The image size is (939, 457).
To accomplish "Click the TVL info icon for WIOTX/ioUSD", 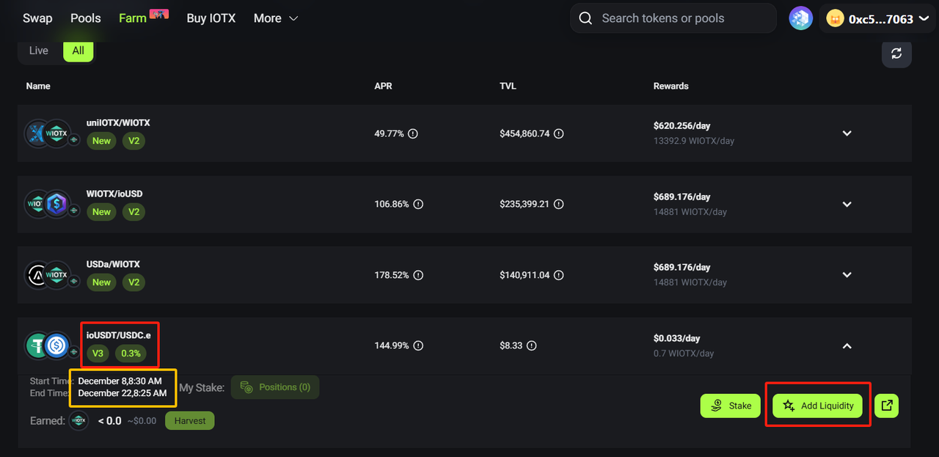I will 559,204.
